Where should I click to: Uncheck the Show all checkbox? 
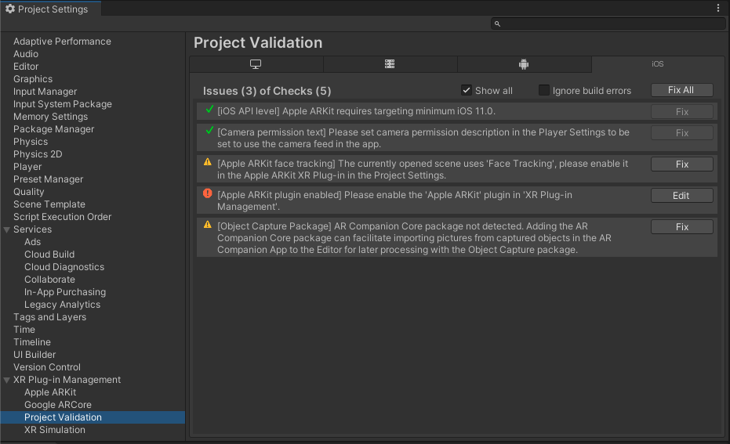(x=467, y=90)
